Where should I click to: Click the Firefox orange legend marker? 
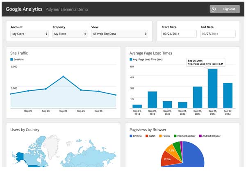click(160, 136)
